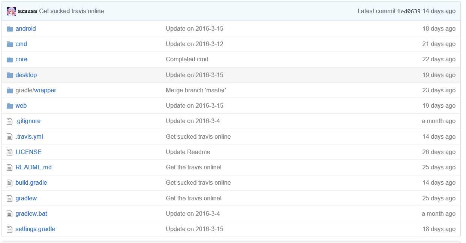Open commit "Merge branch 'master'"
The width and height of the screenshot is (466, 243).
[196, 90]
